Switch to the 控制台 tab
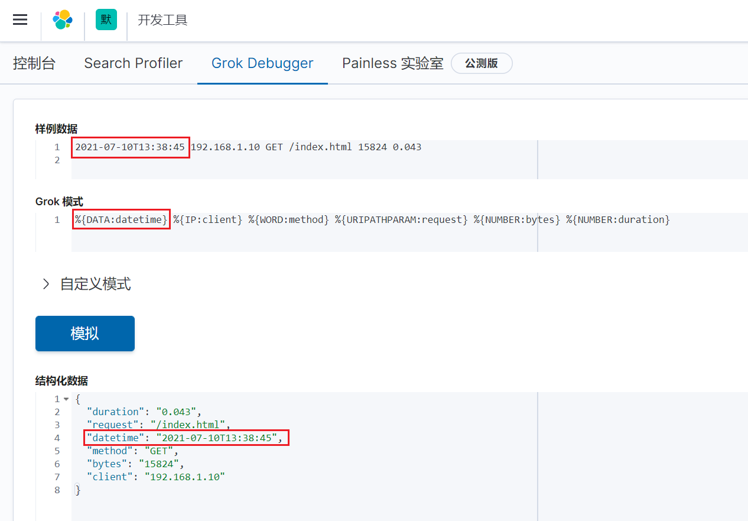Image resolution: width=748 pixels, height=521 pixels. click(x=34, y=63)
